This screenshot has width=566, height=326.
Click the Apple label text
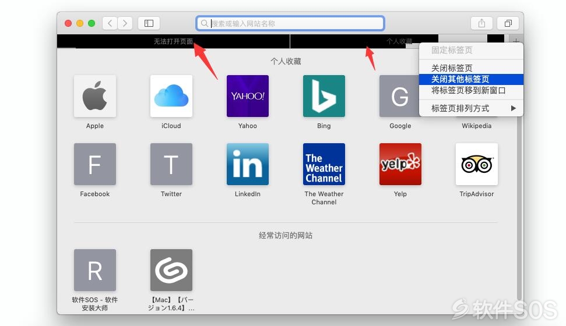pos(95,126)
